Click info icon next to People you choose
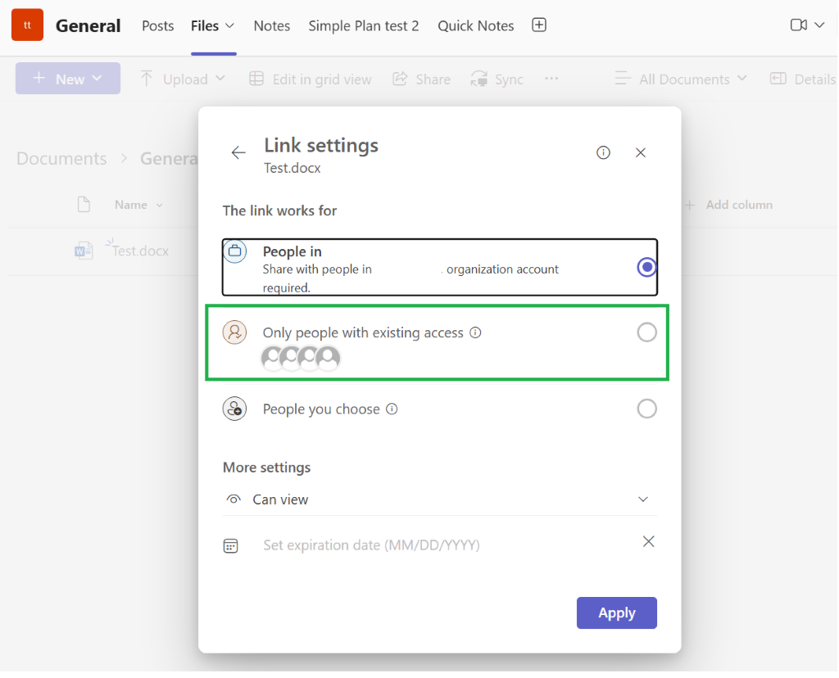Image resolution: width=839 pixels, height=678 pixels. coord(392,409)
